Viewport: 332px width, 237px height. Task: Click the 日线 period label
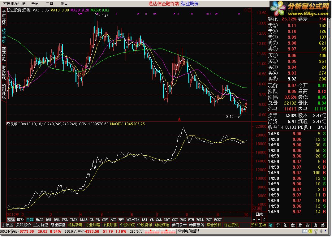tap(259, 214)
